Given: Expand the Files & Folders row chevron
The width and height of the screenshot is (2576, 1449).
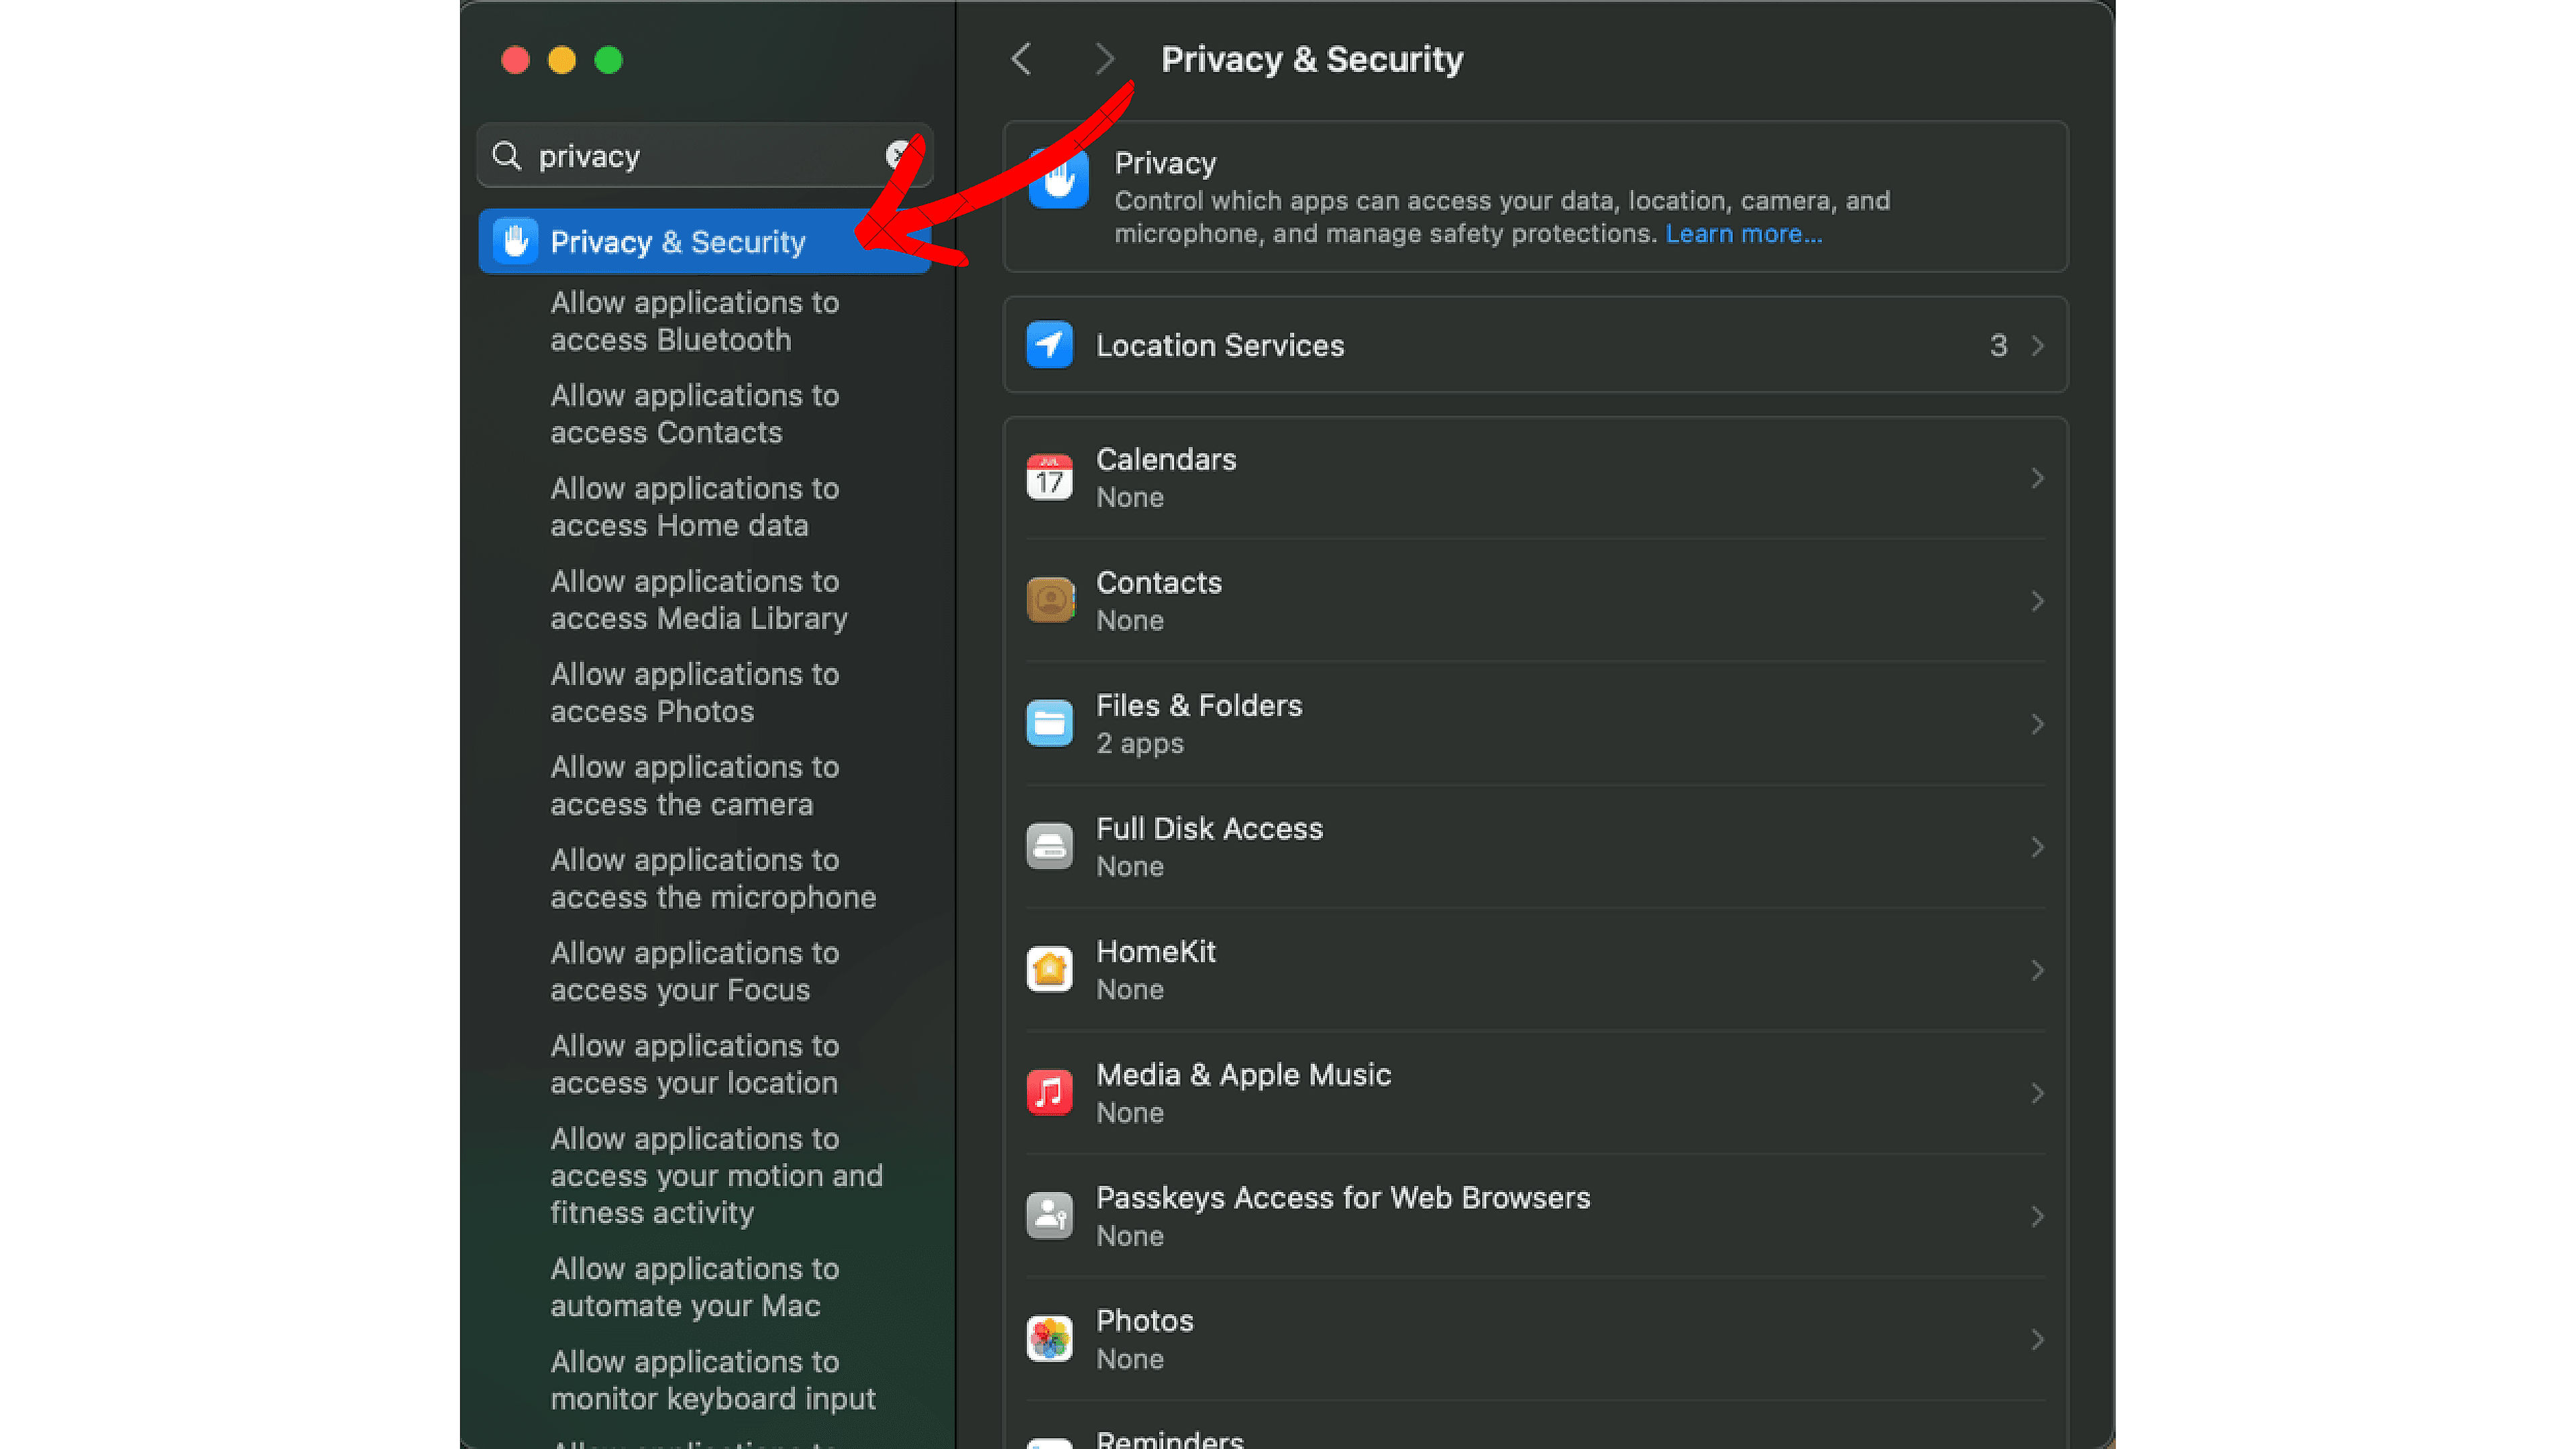Looking at the screenshot, I should coord(2037,724).
